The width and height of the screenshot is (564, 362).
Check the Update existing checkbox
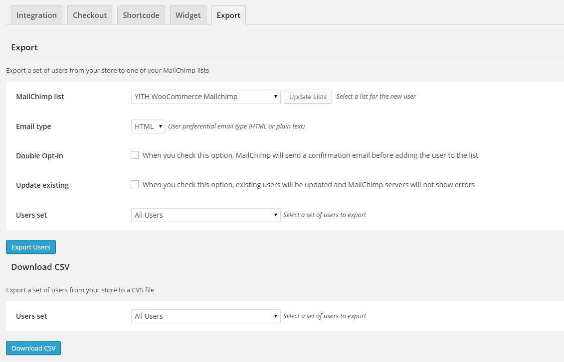pos(135,184)
